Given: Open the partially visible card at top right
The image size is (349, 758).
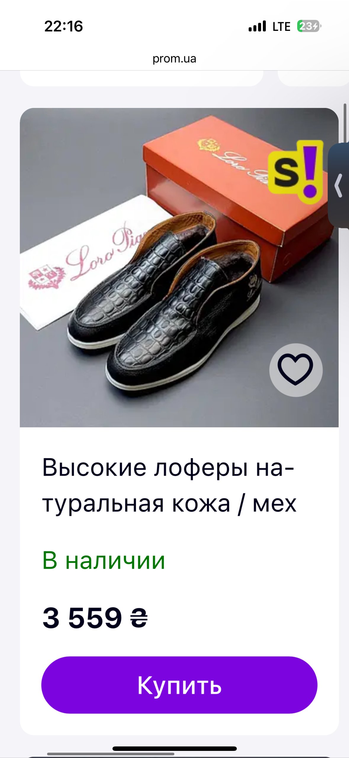Looking at the screenshot, I should (313, 78).
